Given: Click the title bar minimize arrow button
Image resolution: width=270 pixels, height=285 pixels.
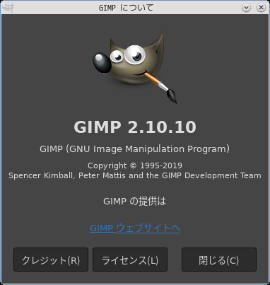Looking at the screenshot, I should pyautogui.click(x=246, y=8).
